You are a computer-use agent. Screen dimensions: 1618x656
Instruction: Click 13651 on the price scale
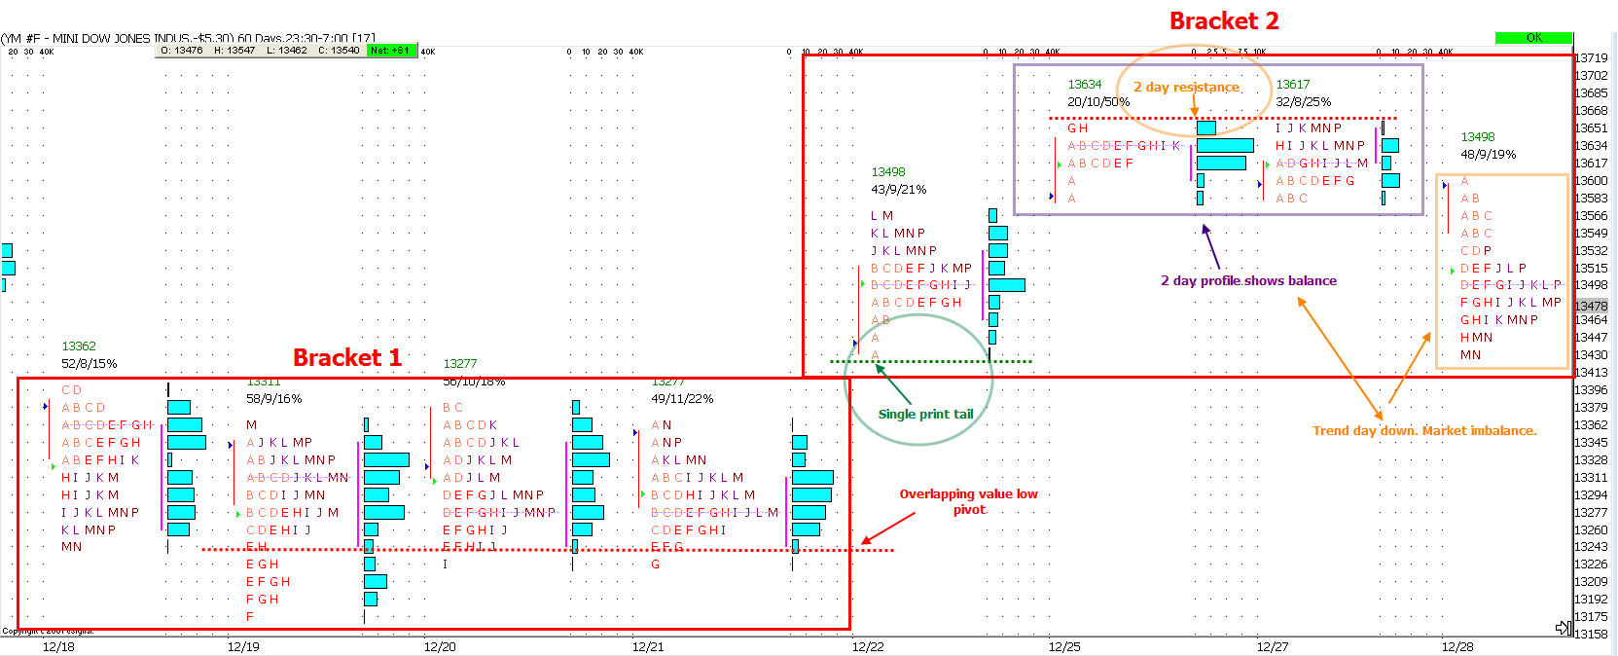[x=1592, y=128]
